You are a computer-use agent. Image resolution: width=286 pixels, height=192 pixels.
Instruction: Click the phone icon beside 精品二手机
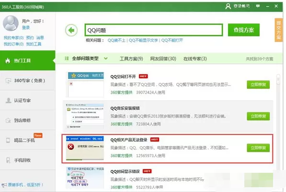8,140
